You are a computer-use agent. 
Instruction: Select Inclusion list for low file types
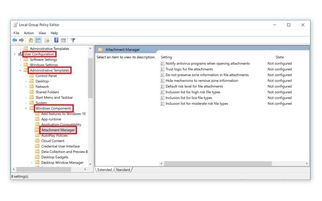(x=189, y=98)
